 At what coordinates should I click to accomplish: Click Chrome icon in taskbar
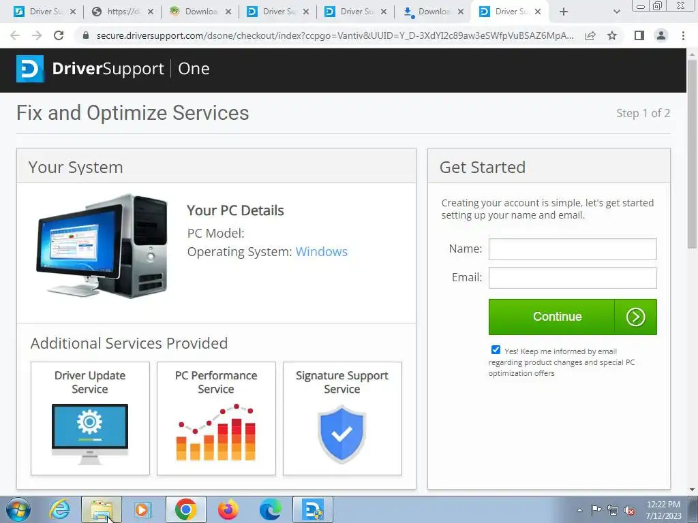[x=186, y=509]
